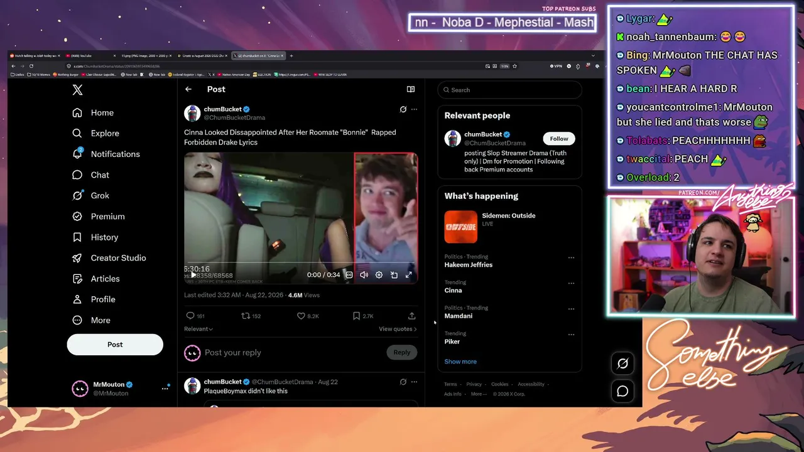Open Explore from the sidebar
804x452 pixels.
[x=95, y=133]
